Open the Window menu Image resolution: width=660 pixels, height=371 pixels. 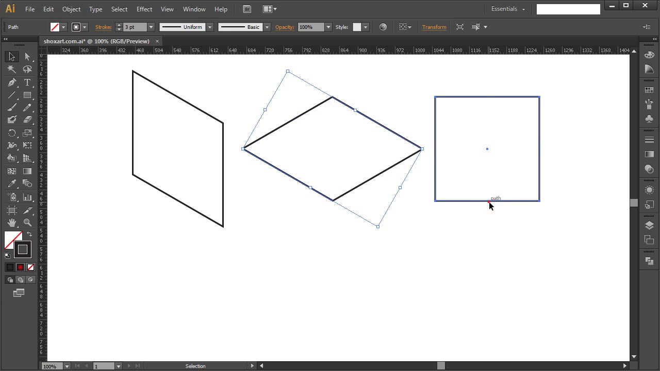[x=194, y=9]
